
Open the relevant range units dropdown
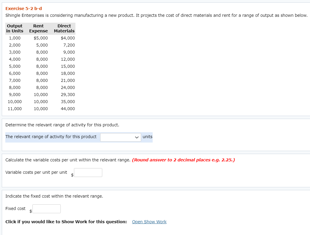[x=121, y=137]
